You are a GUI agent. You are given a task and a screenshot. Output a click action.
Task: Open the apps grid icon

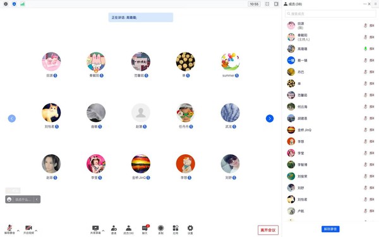pos(176,229)
